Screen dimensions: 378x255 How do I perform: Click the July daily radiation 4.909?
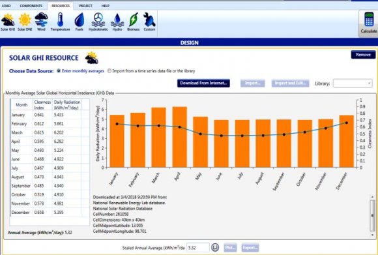pyautogui.click(x=59, y=168)
